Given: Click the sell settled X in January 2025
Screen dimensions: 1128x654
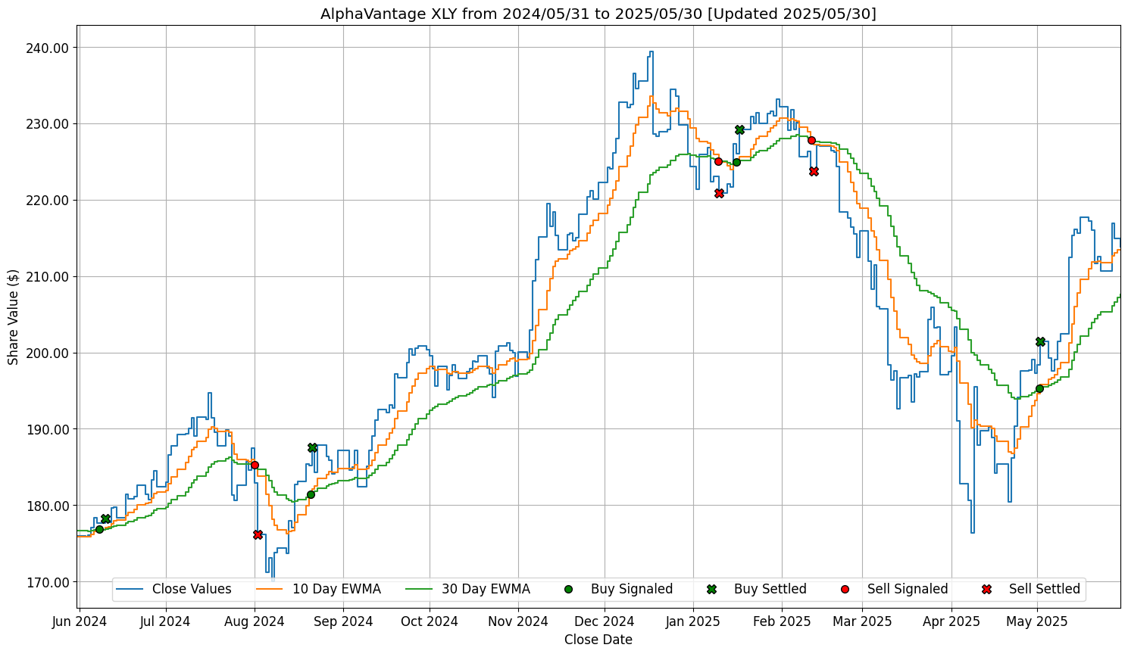Looking at the screenshot, I should pos(719,193).
